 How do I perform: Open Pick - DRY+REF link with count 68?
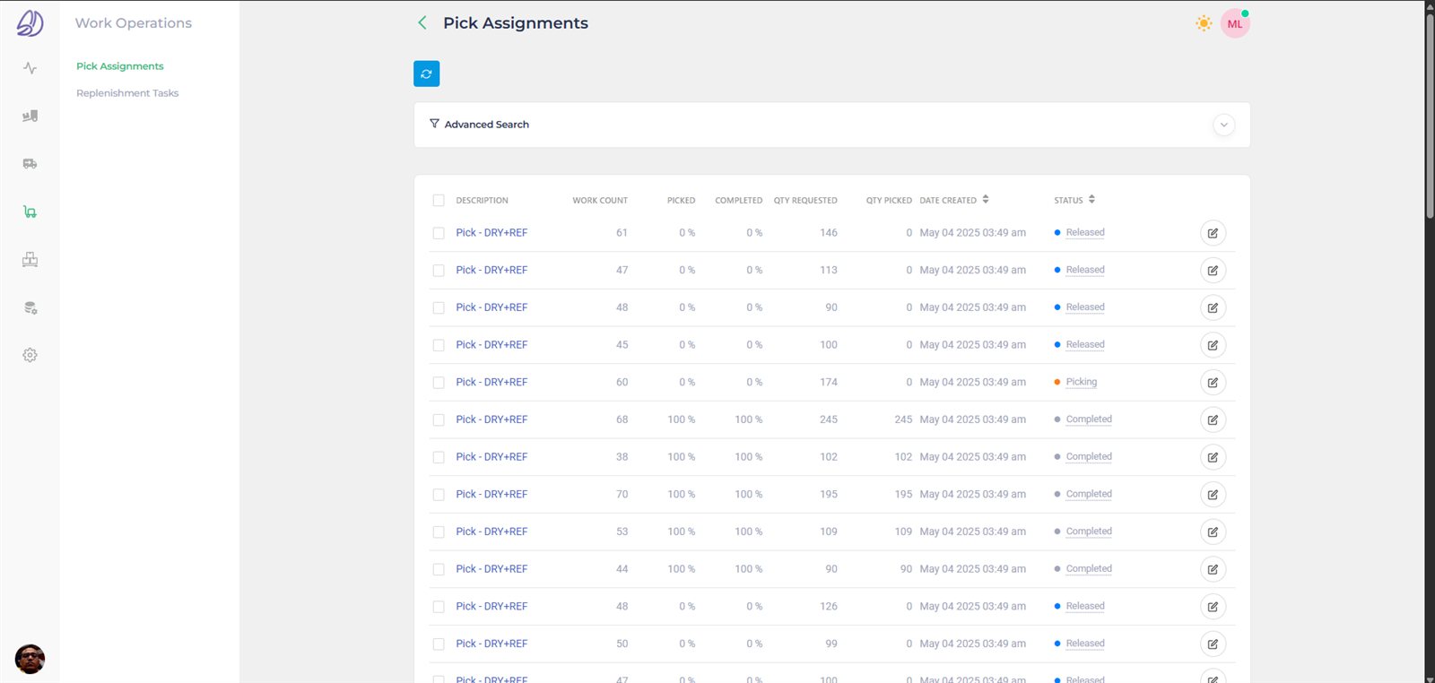(x=491, y=419)
